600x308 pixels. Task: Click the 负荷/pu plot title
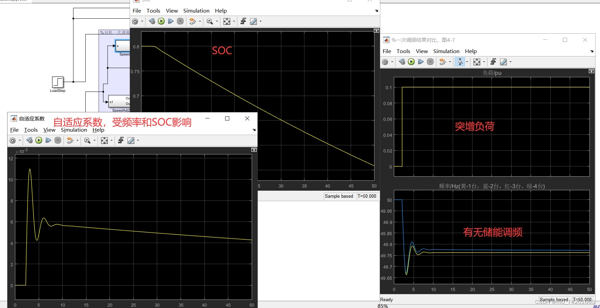click(492, 73)
